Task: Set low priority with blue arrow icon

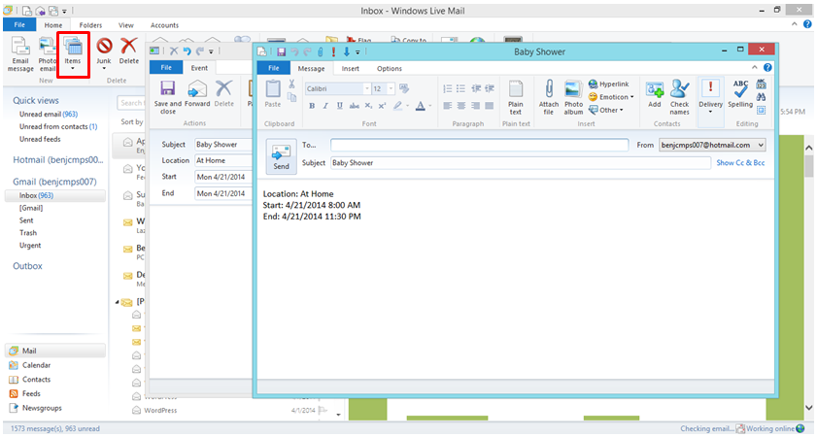Action: click(346, 51)
